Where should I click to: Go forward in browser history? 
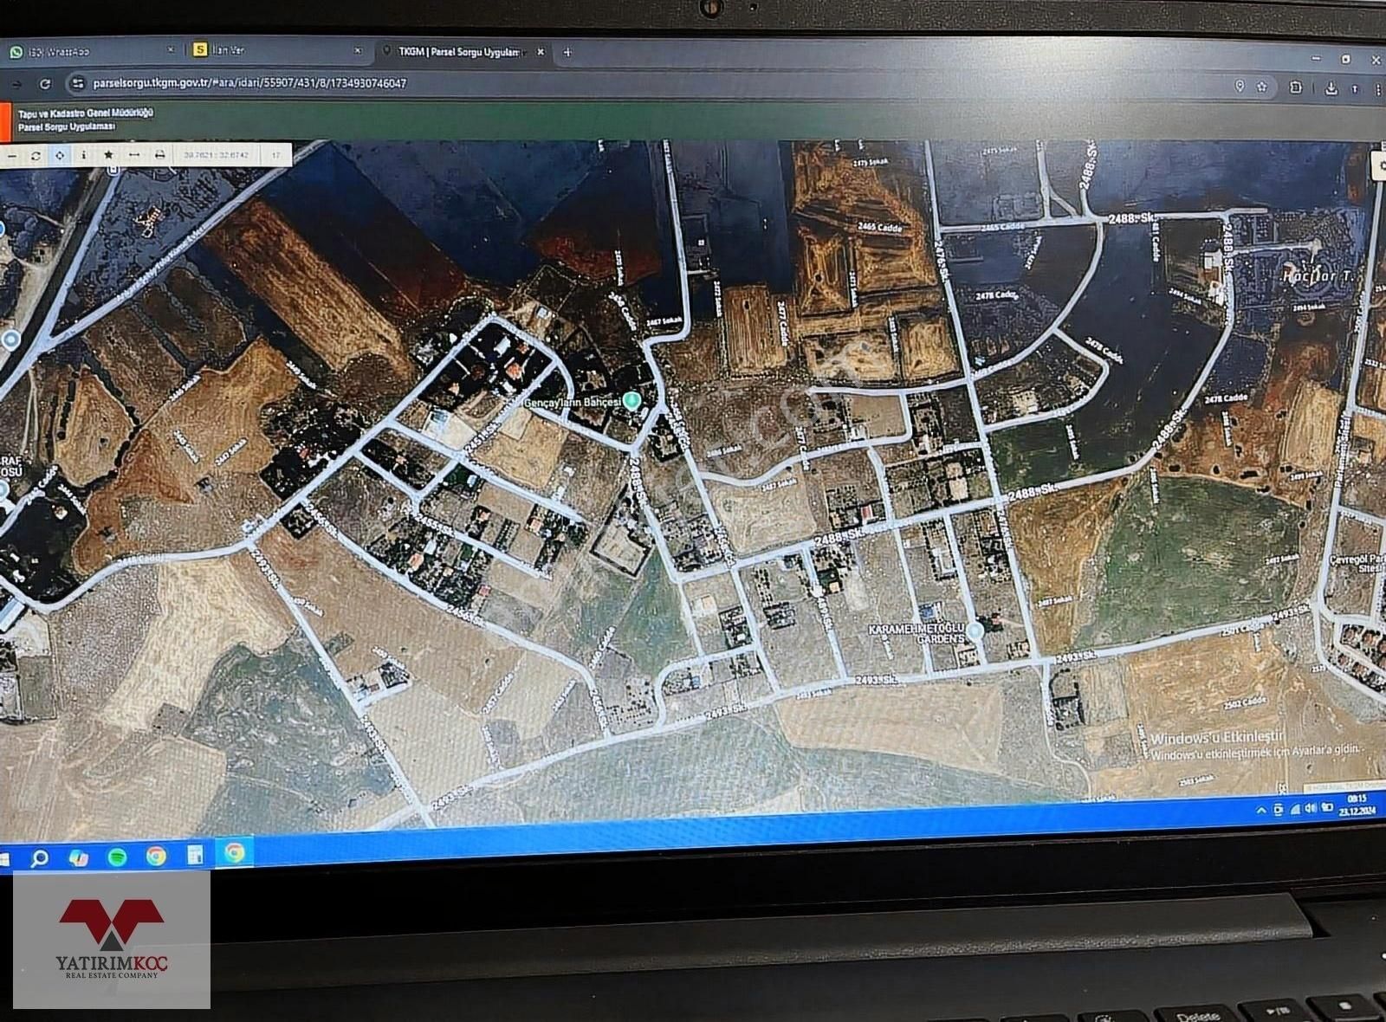point(16,84)
